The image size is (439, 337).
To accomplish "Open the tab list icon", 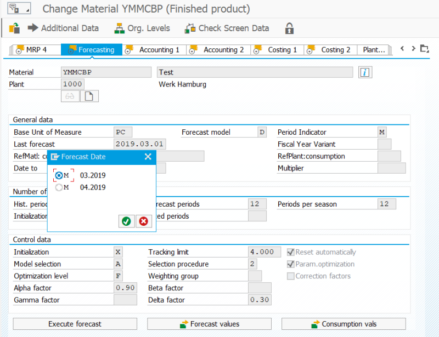I will pos(424,49).
